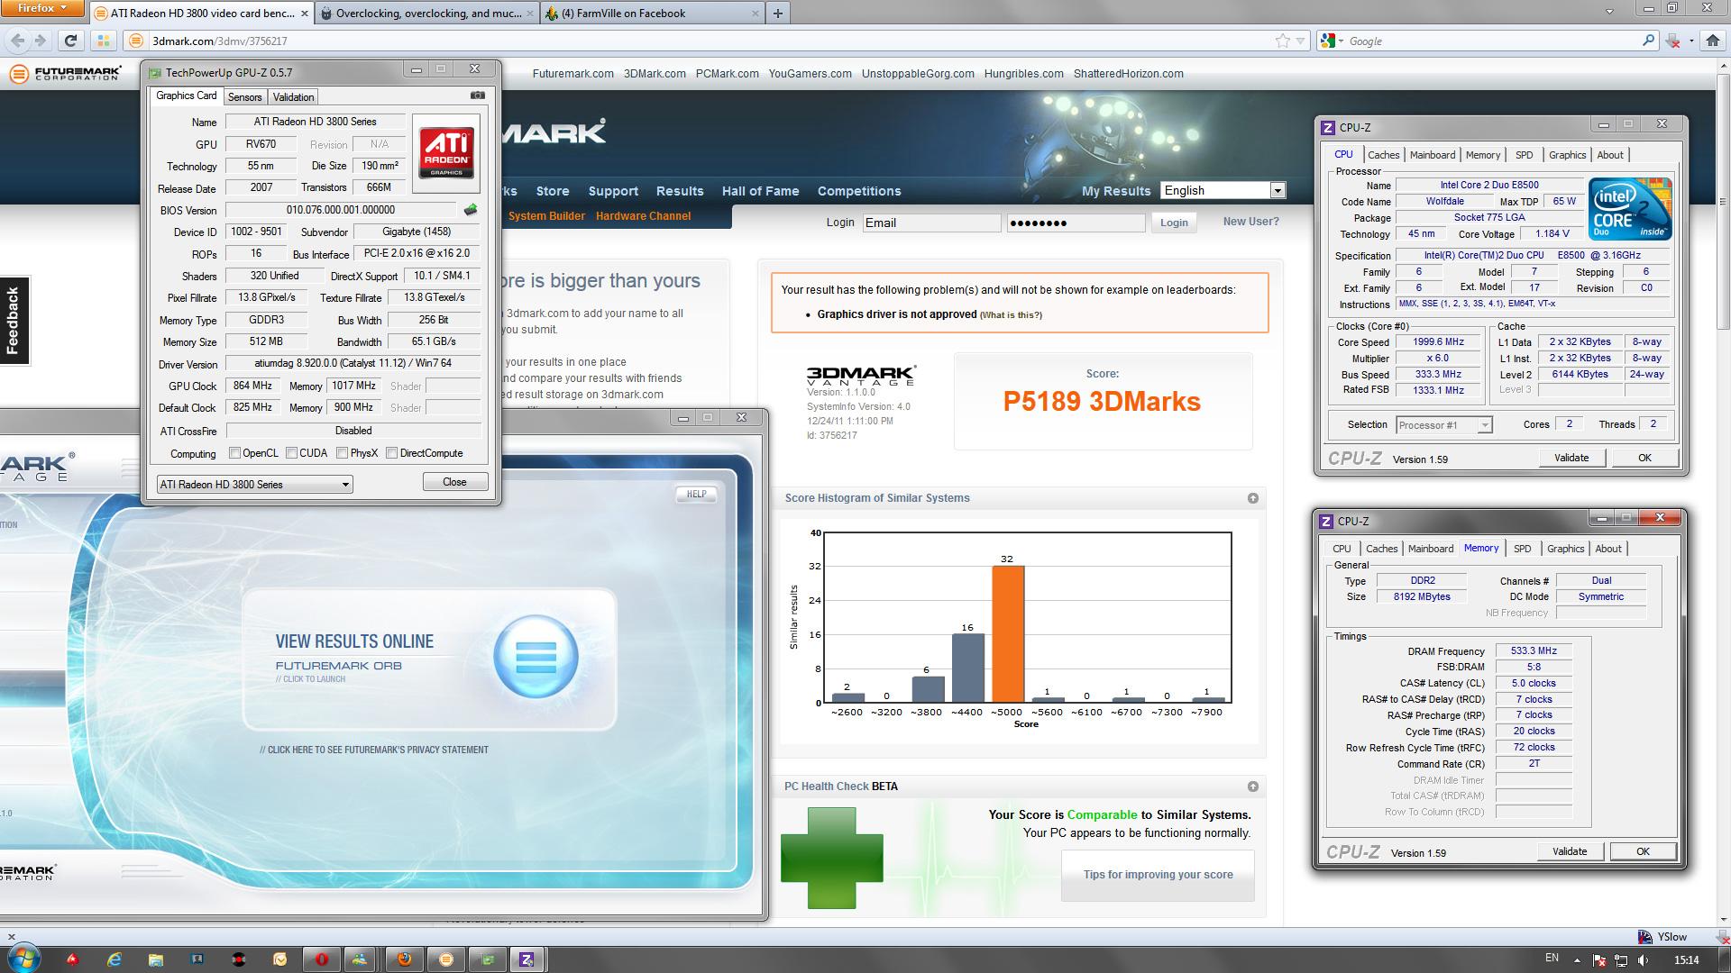Open the Processor #1 selection dropdown
The width and height of the screenshot is (1731, 973).
point(1443,425)
